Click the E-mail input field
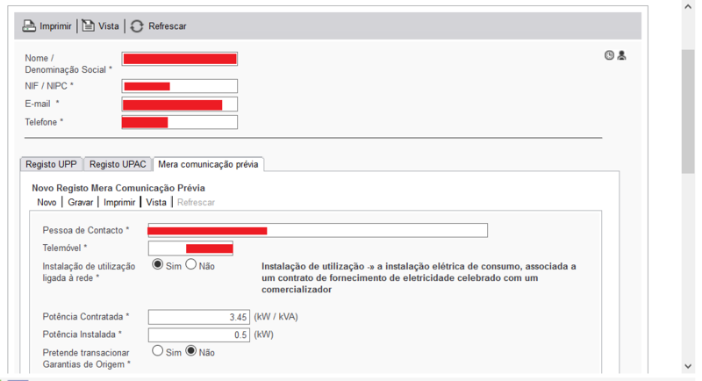 click(x=180, y=104)
